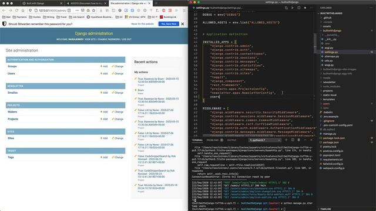Open the Newsletter section header
The image size is (376, 211).
[15, 86]
